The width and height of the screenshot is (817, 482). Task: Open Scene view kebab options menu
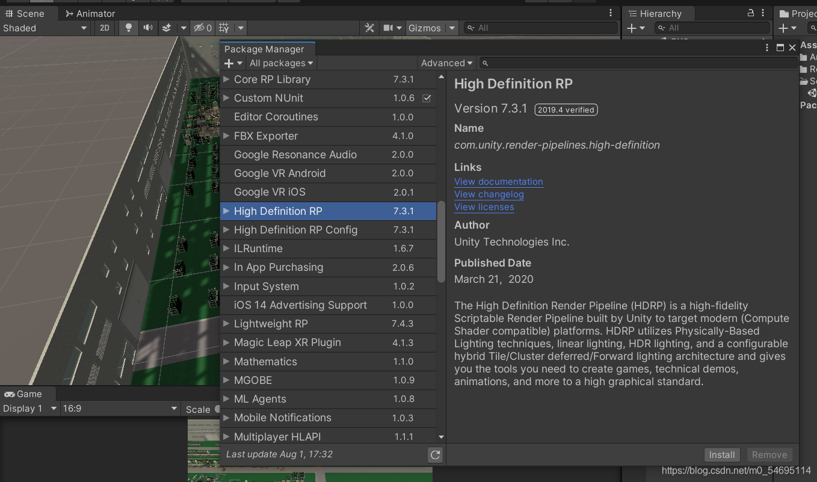[612, 13]
